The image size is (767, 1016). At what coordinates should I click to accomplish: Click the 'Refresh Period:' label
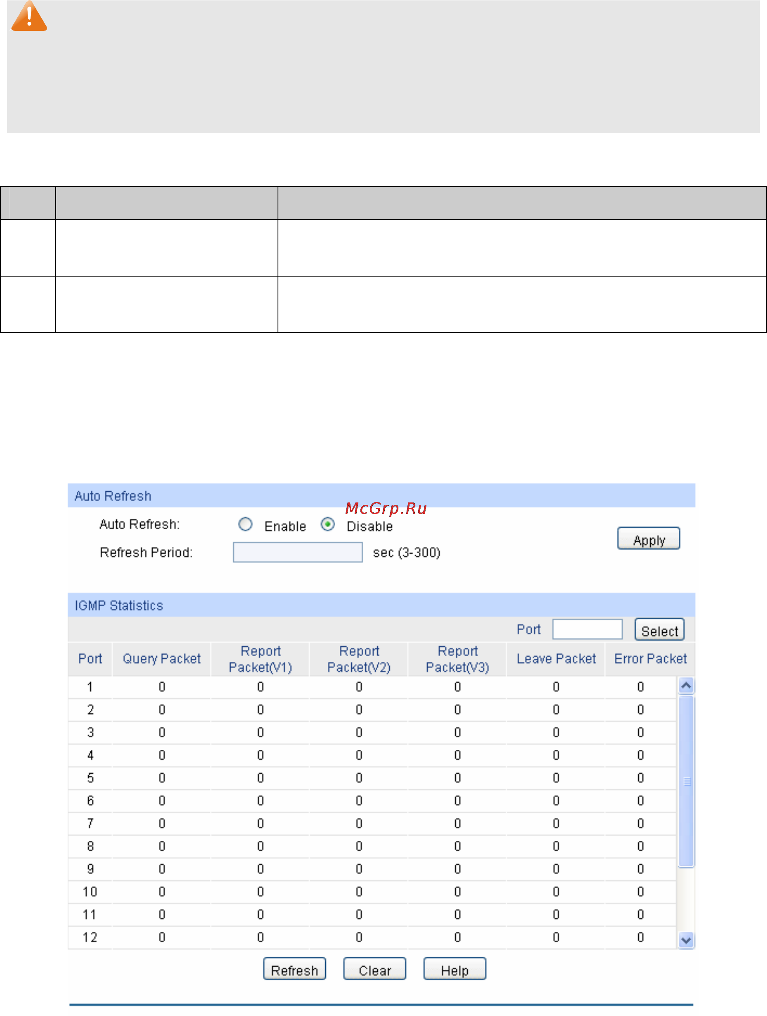pos(146,552)
